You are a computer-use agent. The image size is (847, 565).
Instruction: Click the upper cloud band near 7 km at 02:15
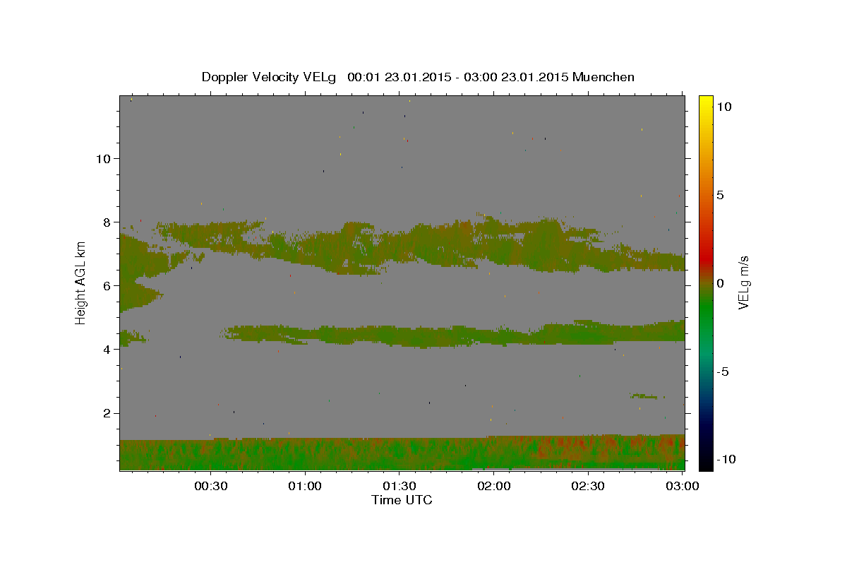pos(541,244)
